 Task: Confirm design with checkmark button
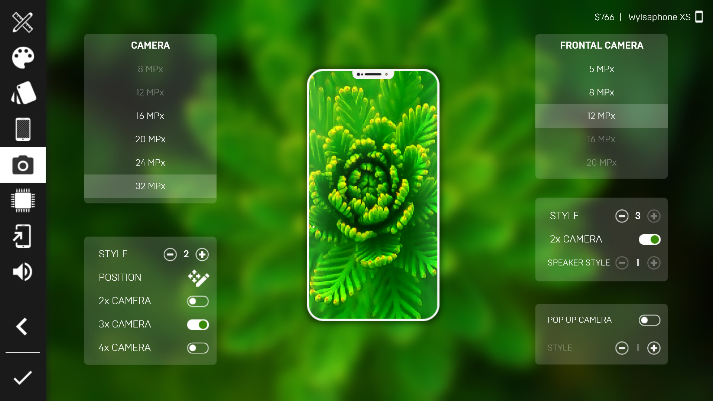23,377
